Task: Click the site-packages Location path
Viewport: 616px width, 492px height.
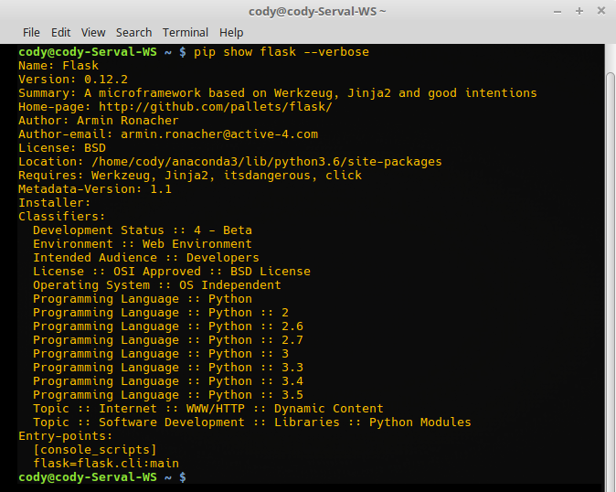Action: point(267,162)
